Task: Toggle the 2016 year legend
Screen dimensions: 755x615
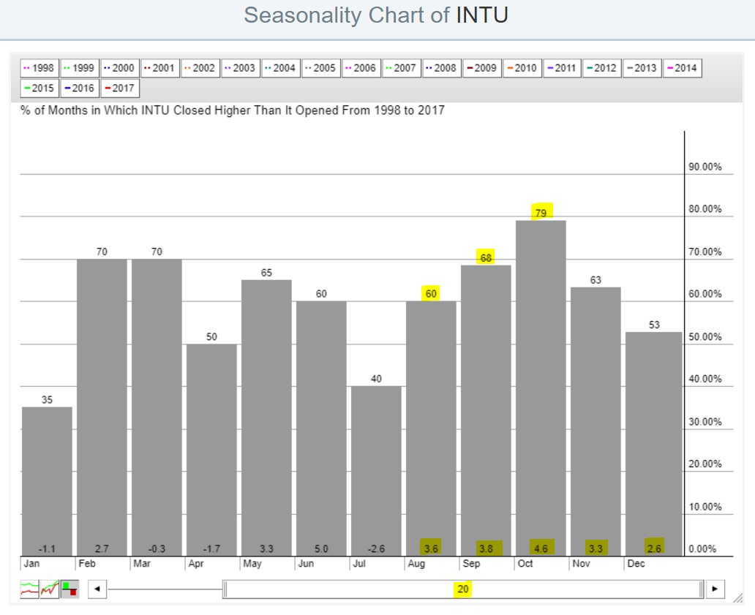Action: [80, 88]
